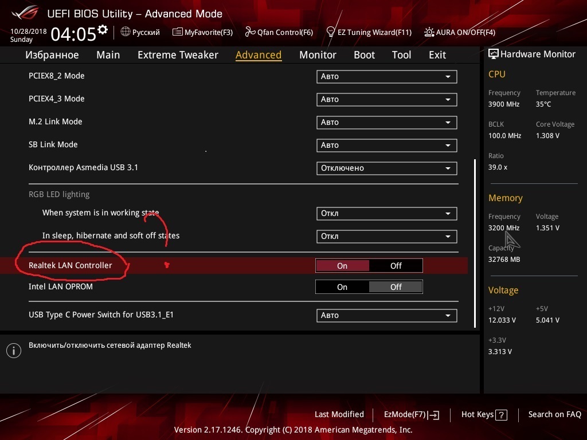The image size is (587, 440).
Task: Turn Realtek LAN Controller Off
Action: 396,266
